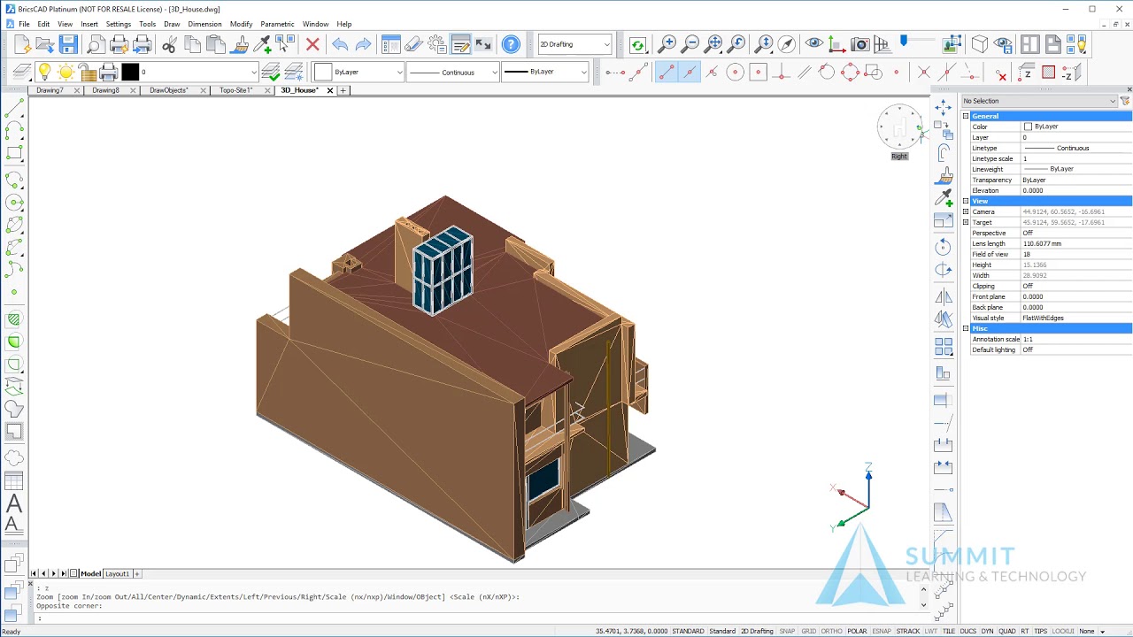Click the Visual style FlatWithEdges value
The height and width of the screenshot is (637, 1133).
(x=1076, y=318)
